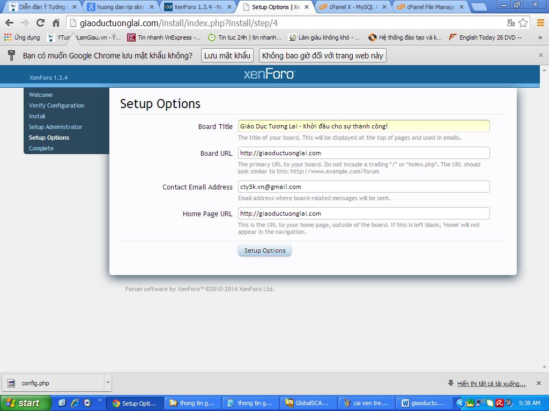The image size is (549, 411).
Task: Dismiss the save password bar
Action: (540, 55)
